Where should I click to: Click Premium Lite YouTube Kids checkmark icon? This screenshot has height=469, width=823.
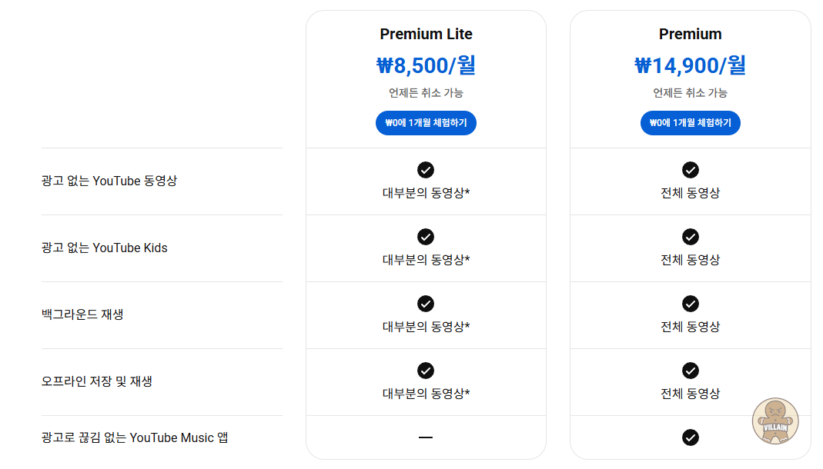(x=426, y=237)
